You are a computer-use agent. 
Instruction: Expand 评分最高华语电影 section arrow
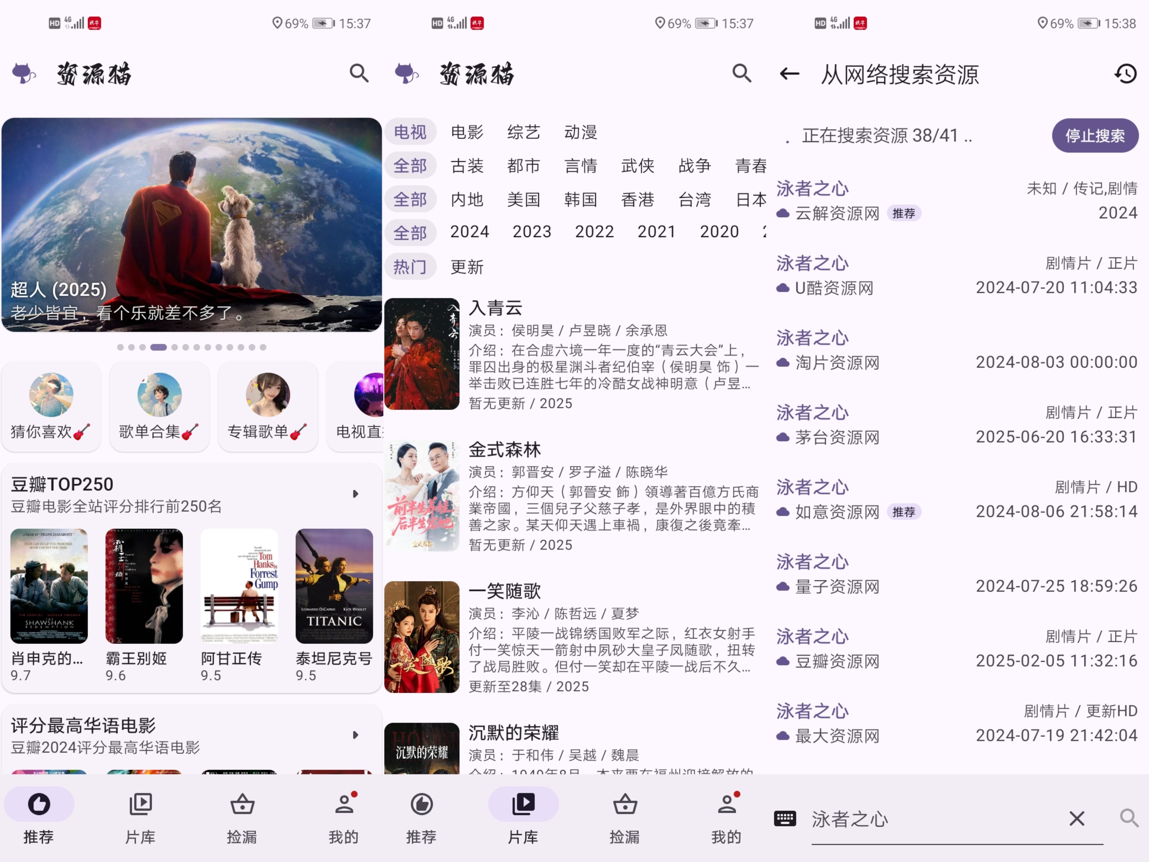point(355,735)
